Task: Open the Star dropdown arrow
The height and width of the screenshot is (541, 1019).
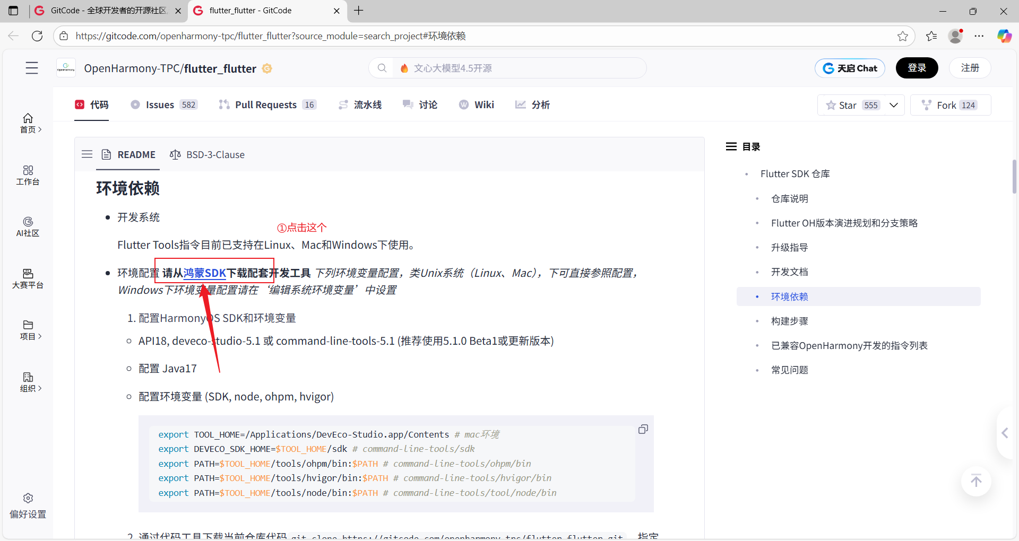Action: pos(894,105)
